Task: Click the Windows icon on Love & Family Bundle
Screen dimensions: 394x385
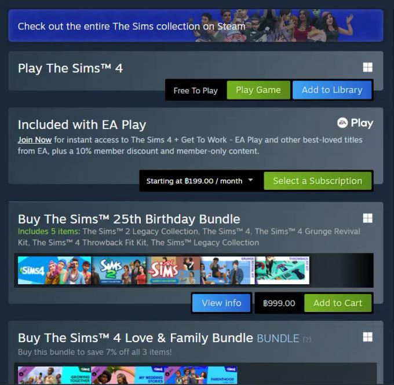Action: [367, 337]
